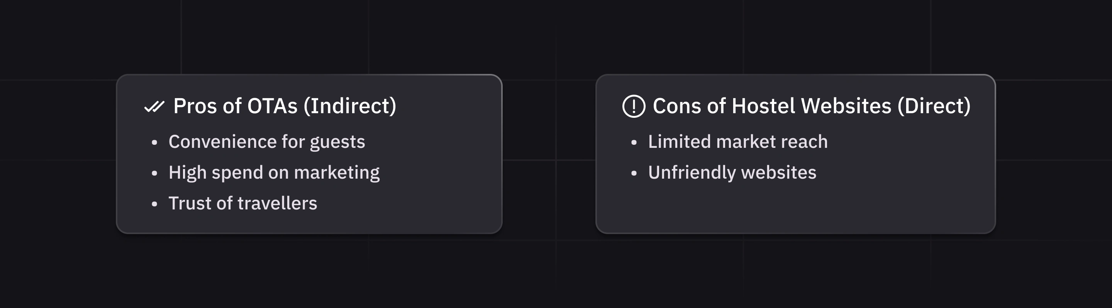Click the Limited market reach item

click(x=737, y=142)
